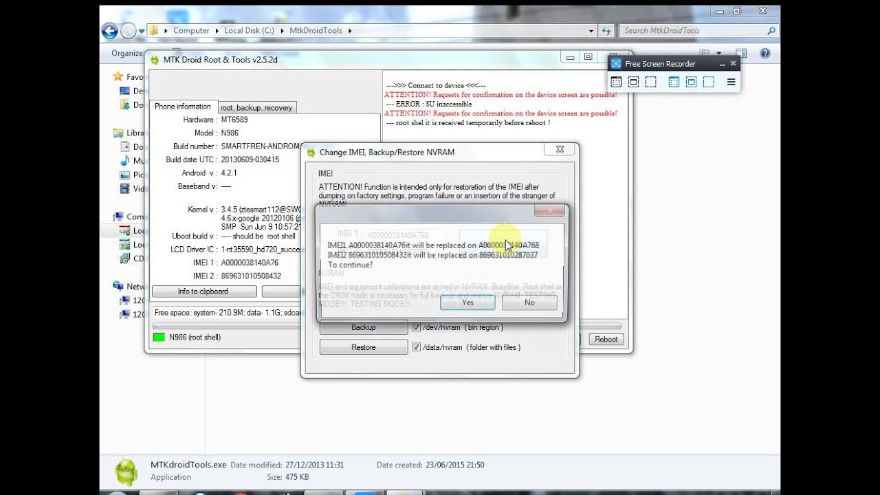Click the refresh address bar button
This screenshot has width=880, height=495.
point(606,31)
